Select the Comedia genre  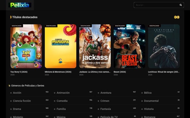[x=62, y=101]
